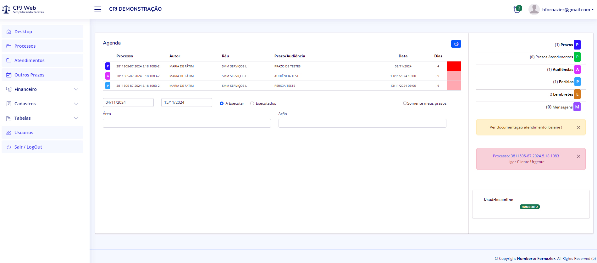Select the Executados radio button
The height and width of the screenshot is (263, 597).
click(252, 103)
